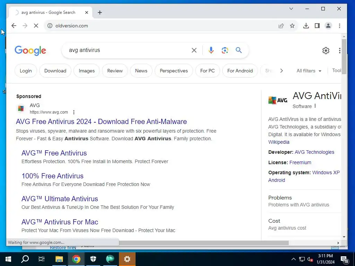Click the browser forward arrow
This screenshot has height=266, width=355.
[25, 26]
